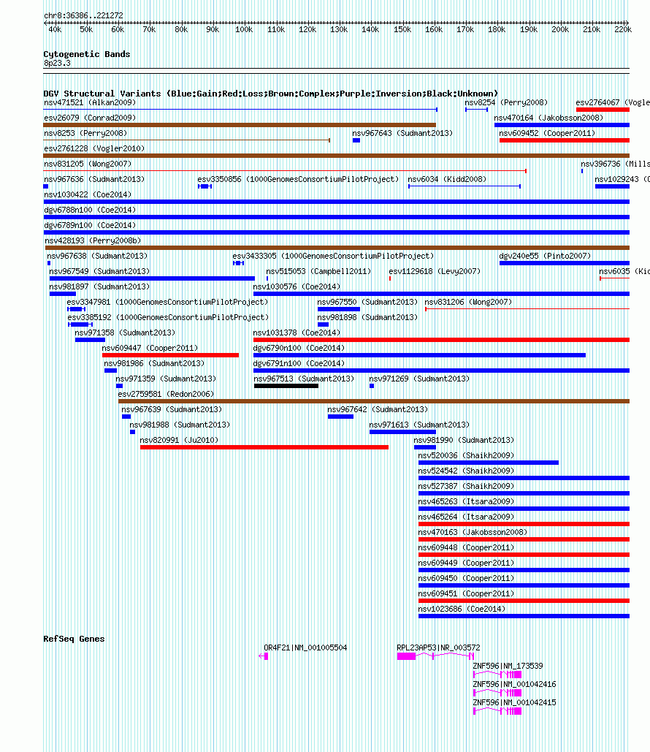Click the nsv609451 (Cooper2011) label
Screen dimensions: 650x752
pyautogui.click(x=466, y=593)
